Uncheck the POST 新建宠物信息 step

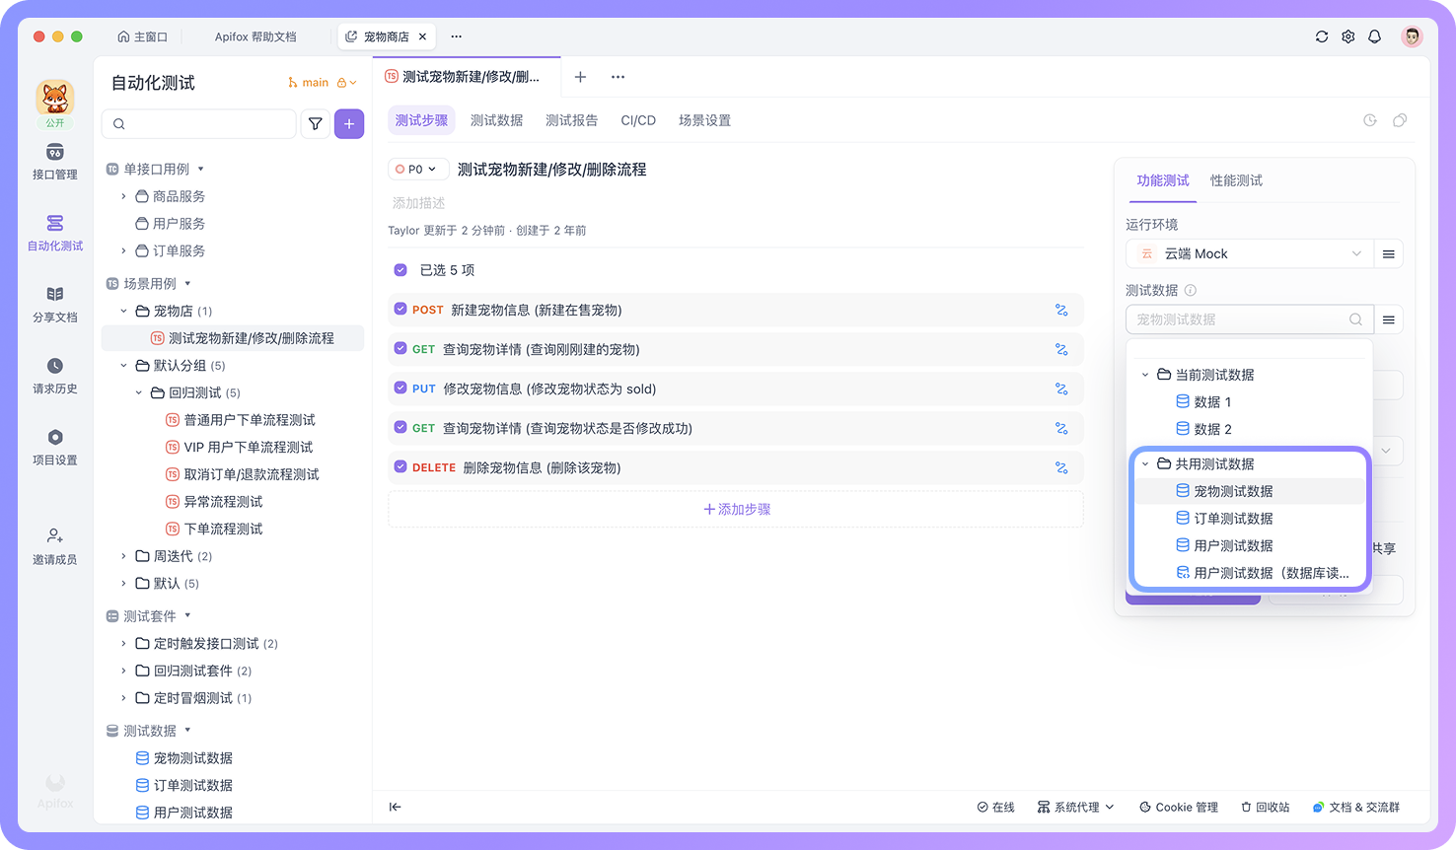coord(400,310)
